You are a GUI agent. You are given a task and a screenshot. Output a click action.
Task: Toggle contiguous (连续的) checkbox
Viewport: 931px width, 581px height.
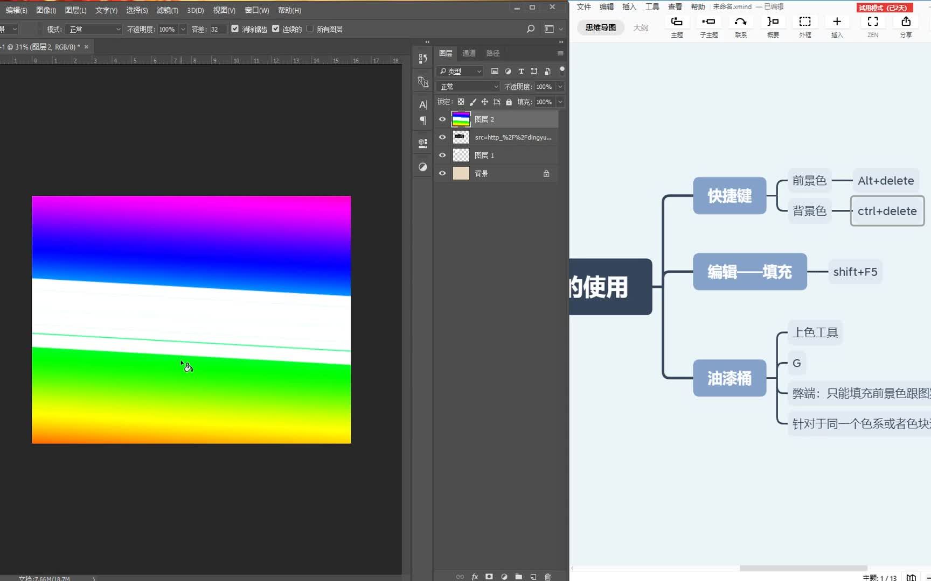tap(276, 29)
